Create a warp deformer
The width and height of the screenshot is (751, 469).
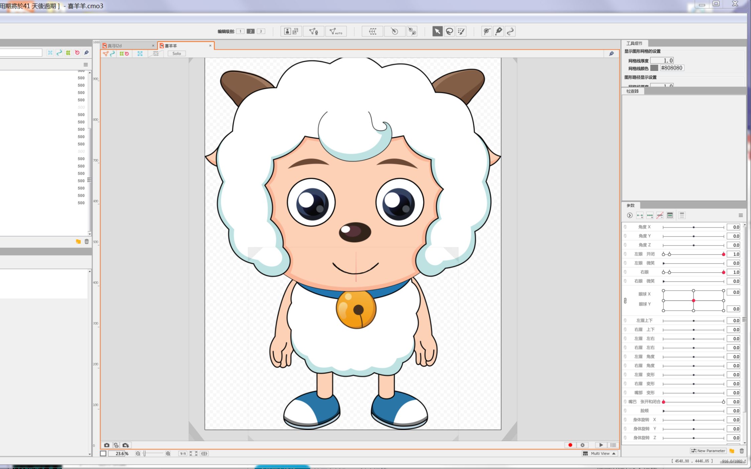pyautogui.click(x=372, y=31)
